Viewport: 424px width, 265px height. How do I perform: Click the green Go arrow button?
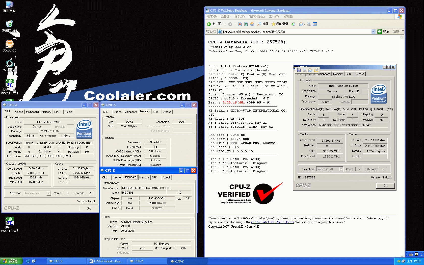click(380, 32)
